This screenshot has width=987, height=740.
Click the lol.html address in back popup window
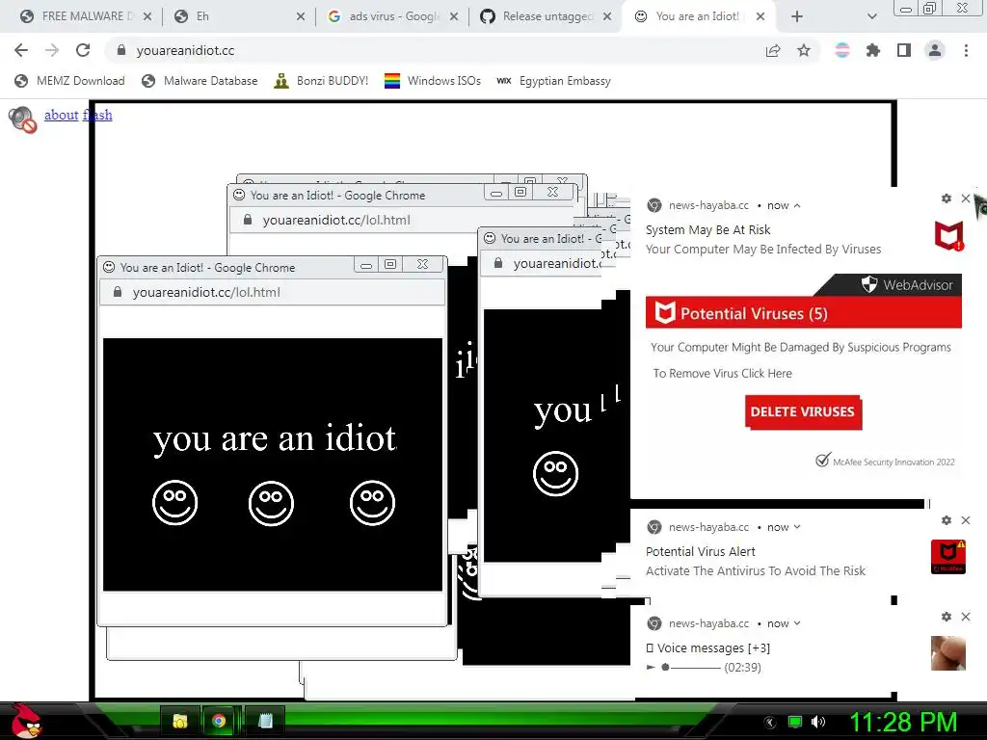(336, 220)
